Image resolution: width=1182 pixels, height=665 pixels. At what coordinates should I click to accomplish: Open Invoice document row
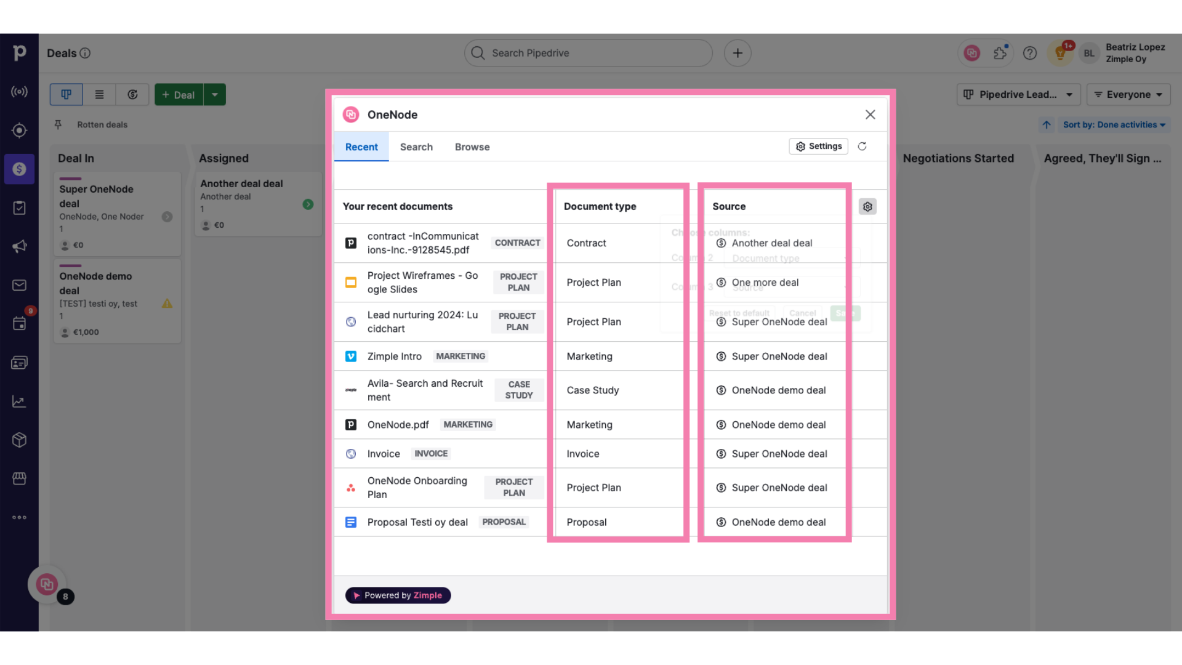coord(384,453)
